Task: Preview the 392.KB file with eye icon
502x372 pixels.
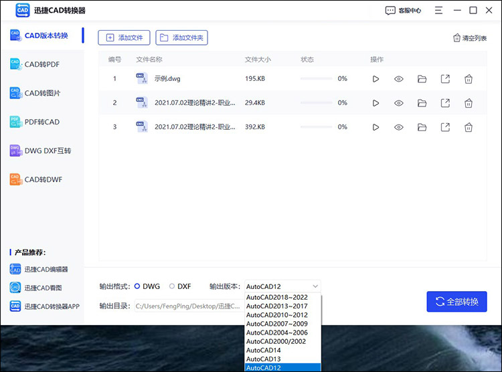Action: tap(399, 127)
